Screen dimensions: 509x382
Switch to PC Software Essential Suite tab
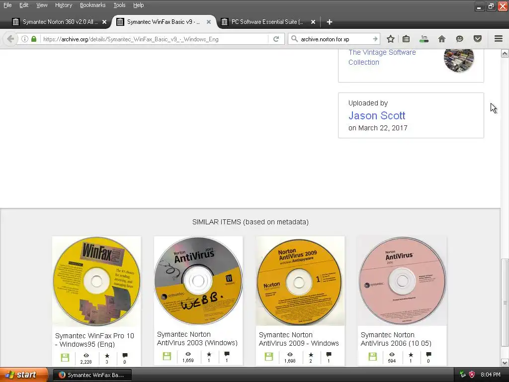click(267, 22)
